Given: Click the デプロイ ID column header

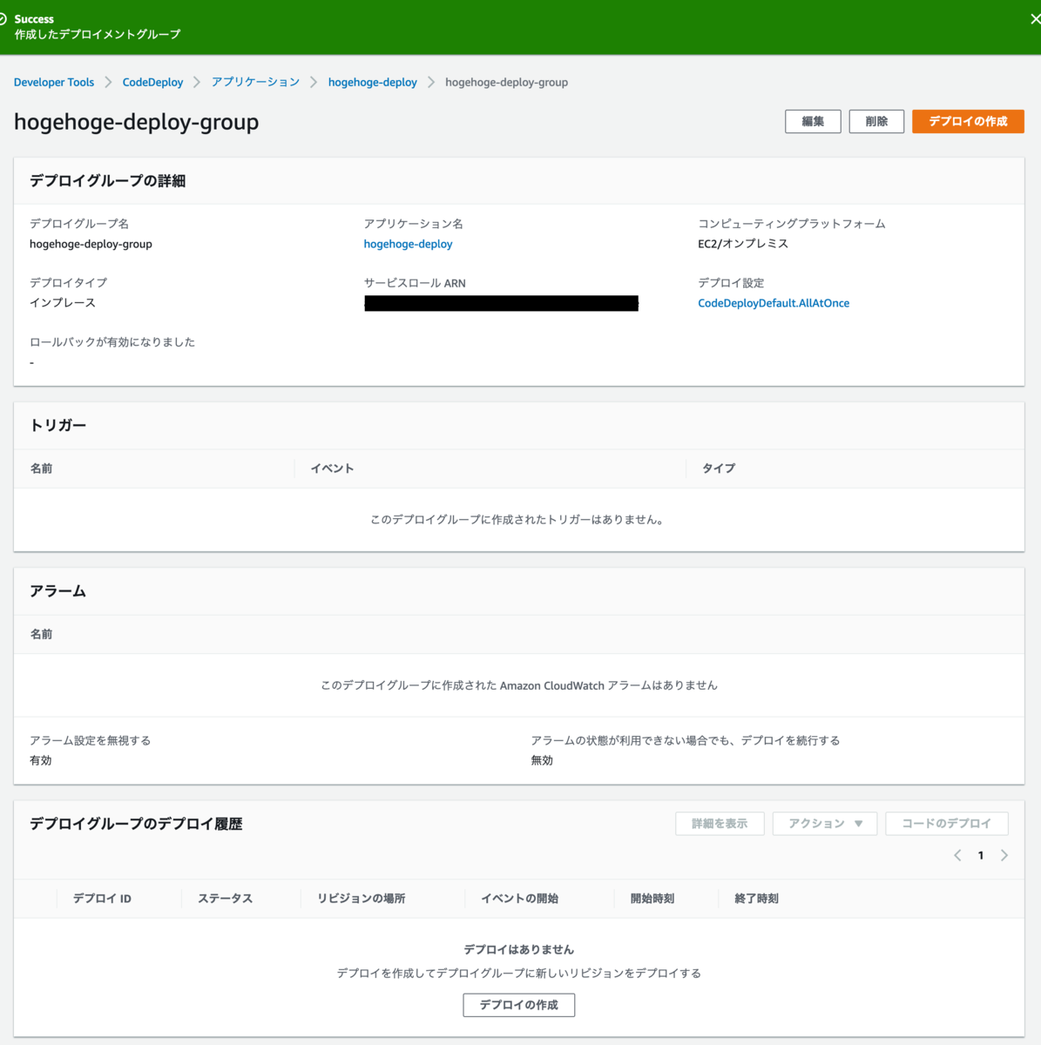Looking at the screenshot, I should pyautogui.click(x=100, y=898).
